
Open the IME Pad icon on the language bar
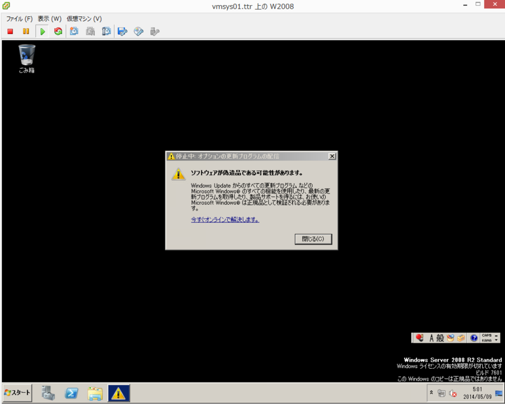tap(450, 338)
